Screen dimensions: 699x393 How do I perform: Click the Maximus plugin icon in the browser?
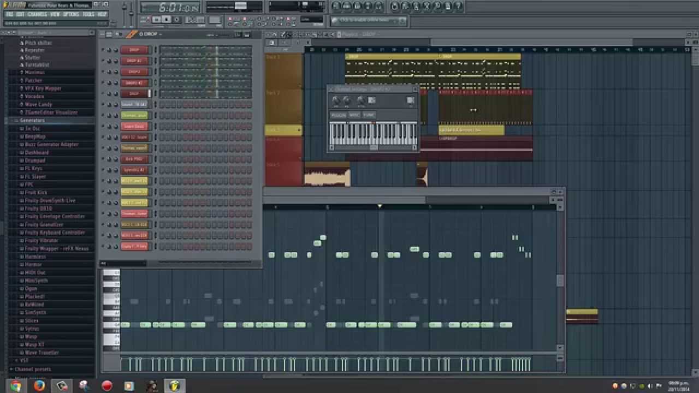[22, 73]
